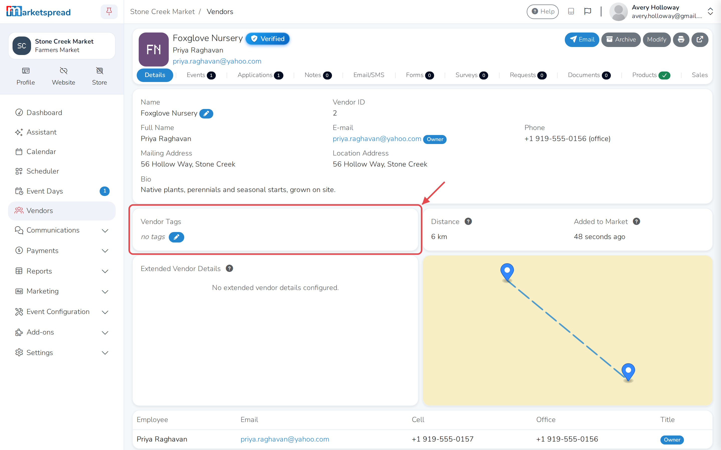Open the Documents tab
The width and height of the screenshot is (721, 450).
589,75
